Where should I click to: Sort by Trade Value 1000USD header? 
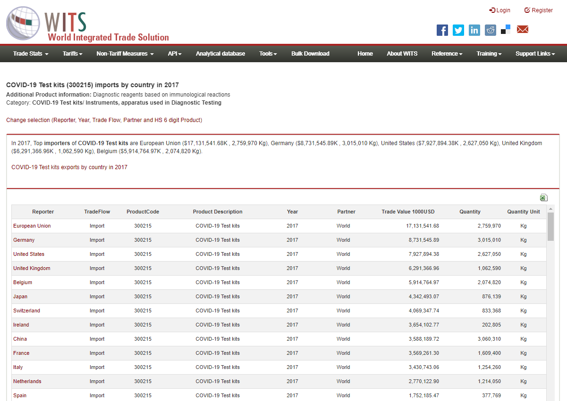pos(408,212)
